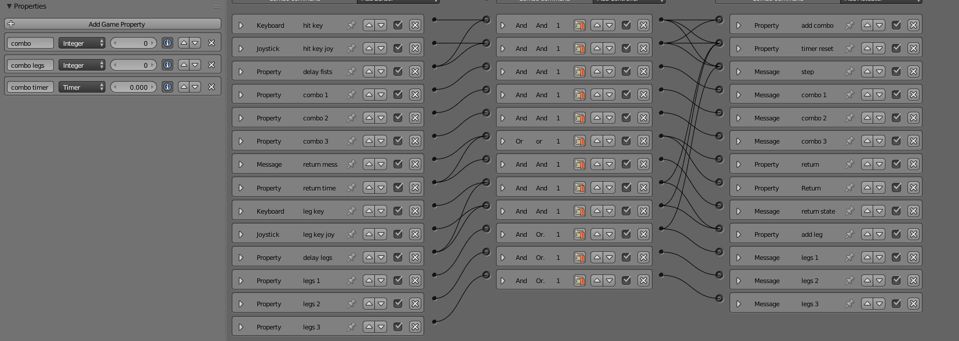Toggle priority flag on first And controller
Viewport: 959px width, 341px height.
pos(579,25)
